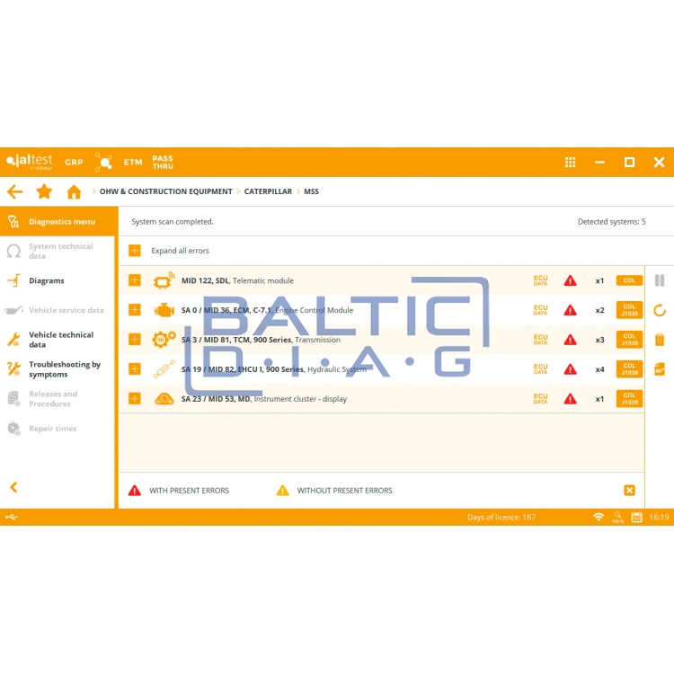Click USB connection status icon
This screenshot has height=674, width=674.
point(12,517)
